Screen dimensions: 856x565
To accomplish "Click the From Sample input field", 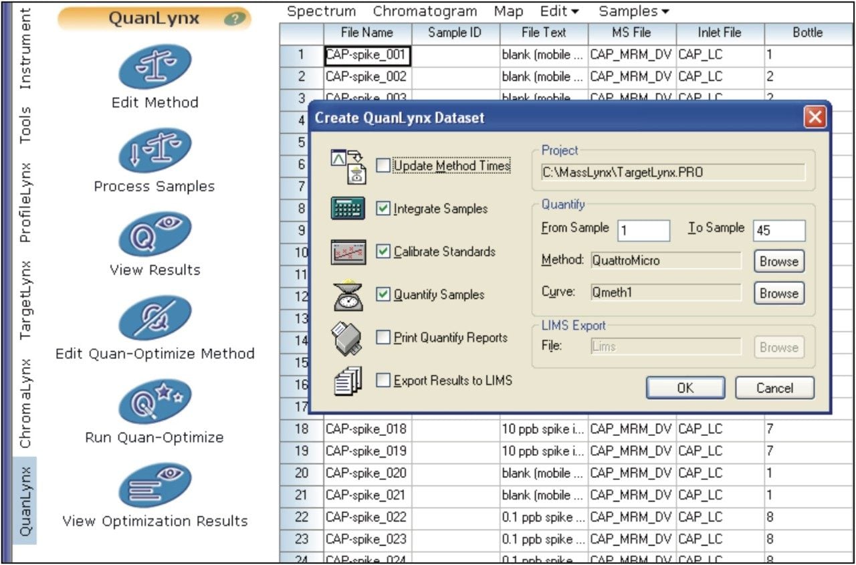I will tap(643, 230).
